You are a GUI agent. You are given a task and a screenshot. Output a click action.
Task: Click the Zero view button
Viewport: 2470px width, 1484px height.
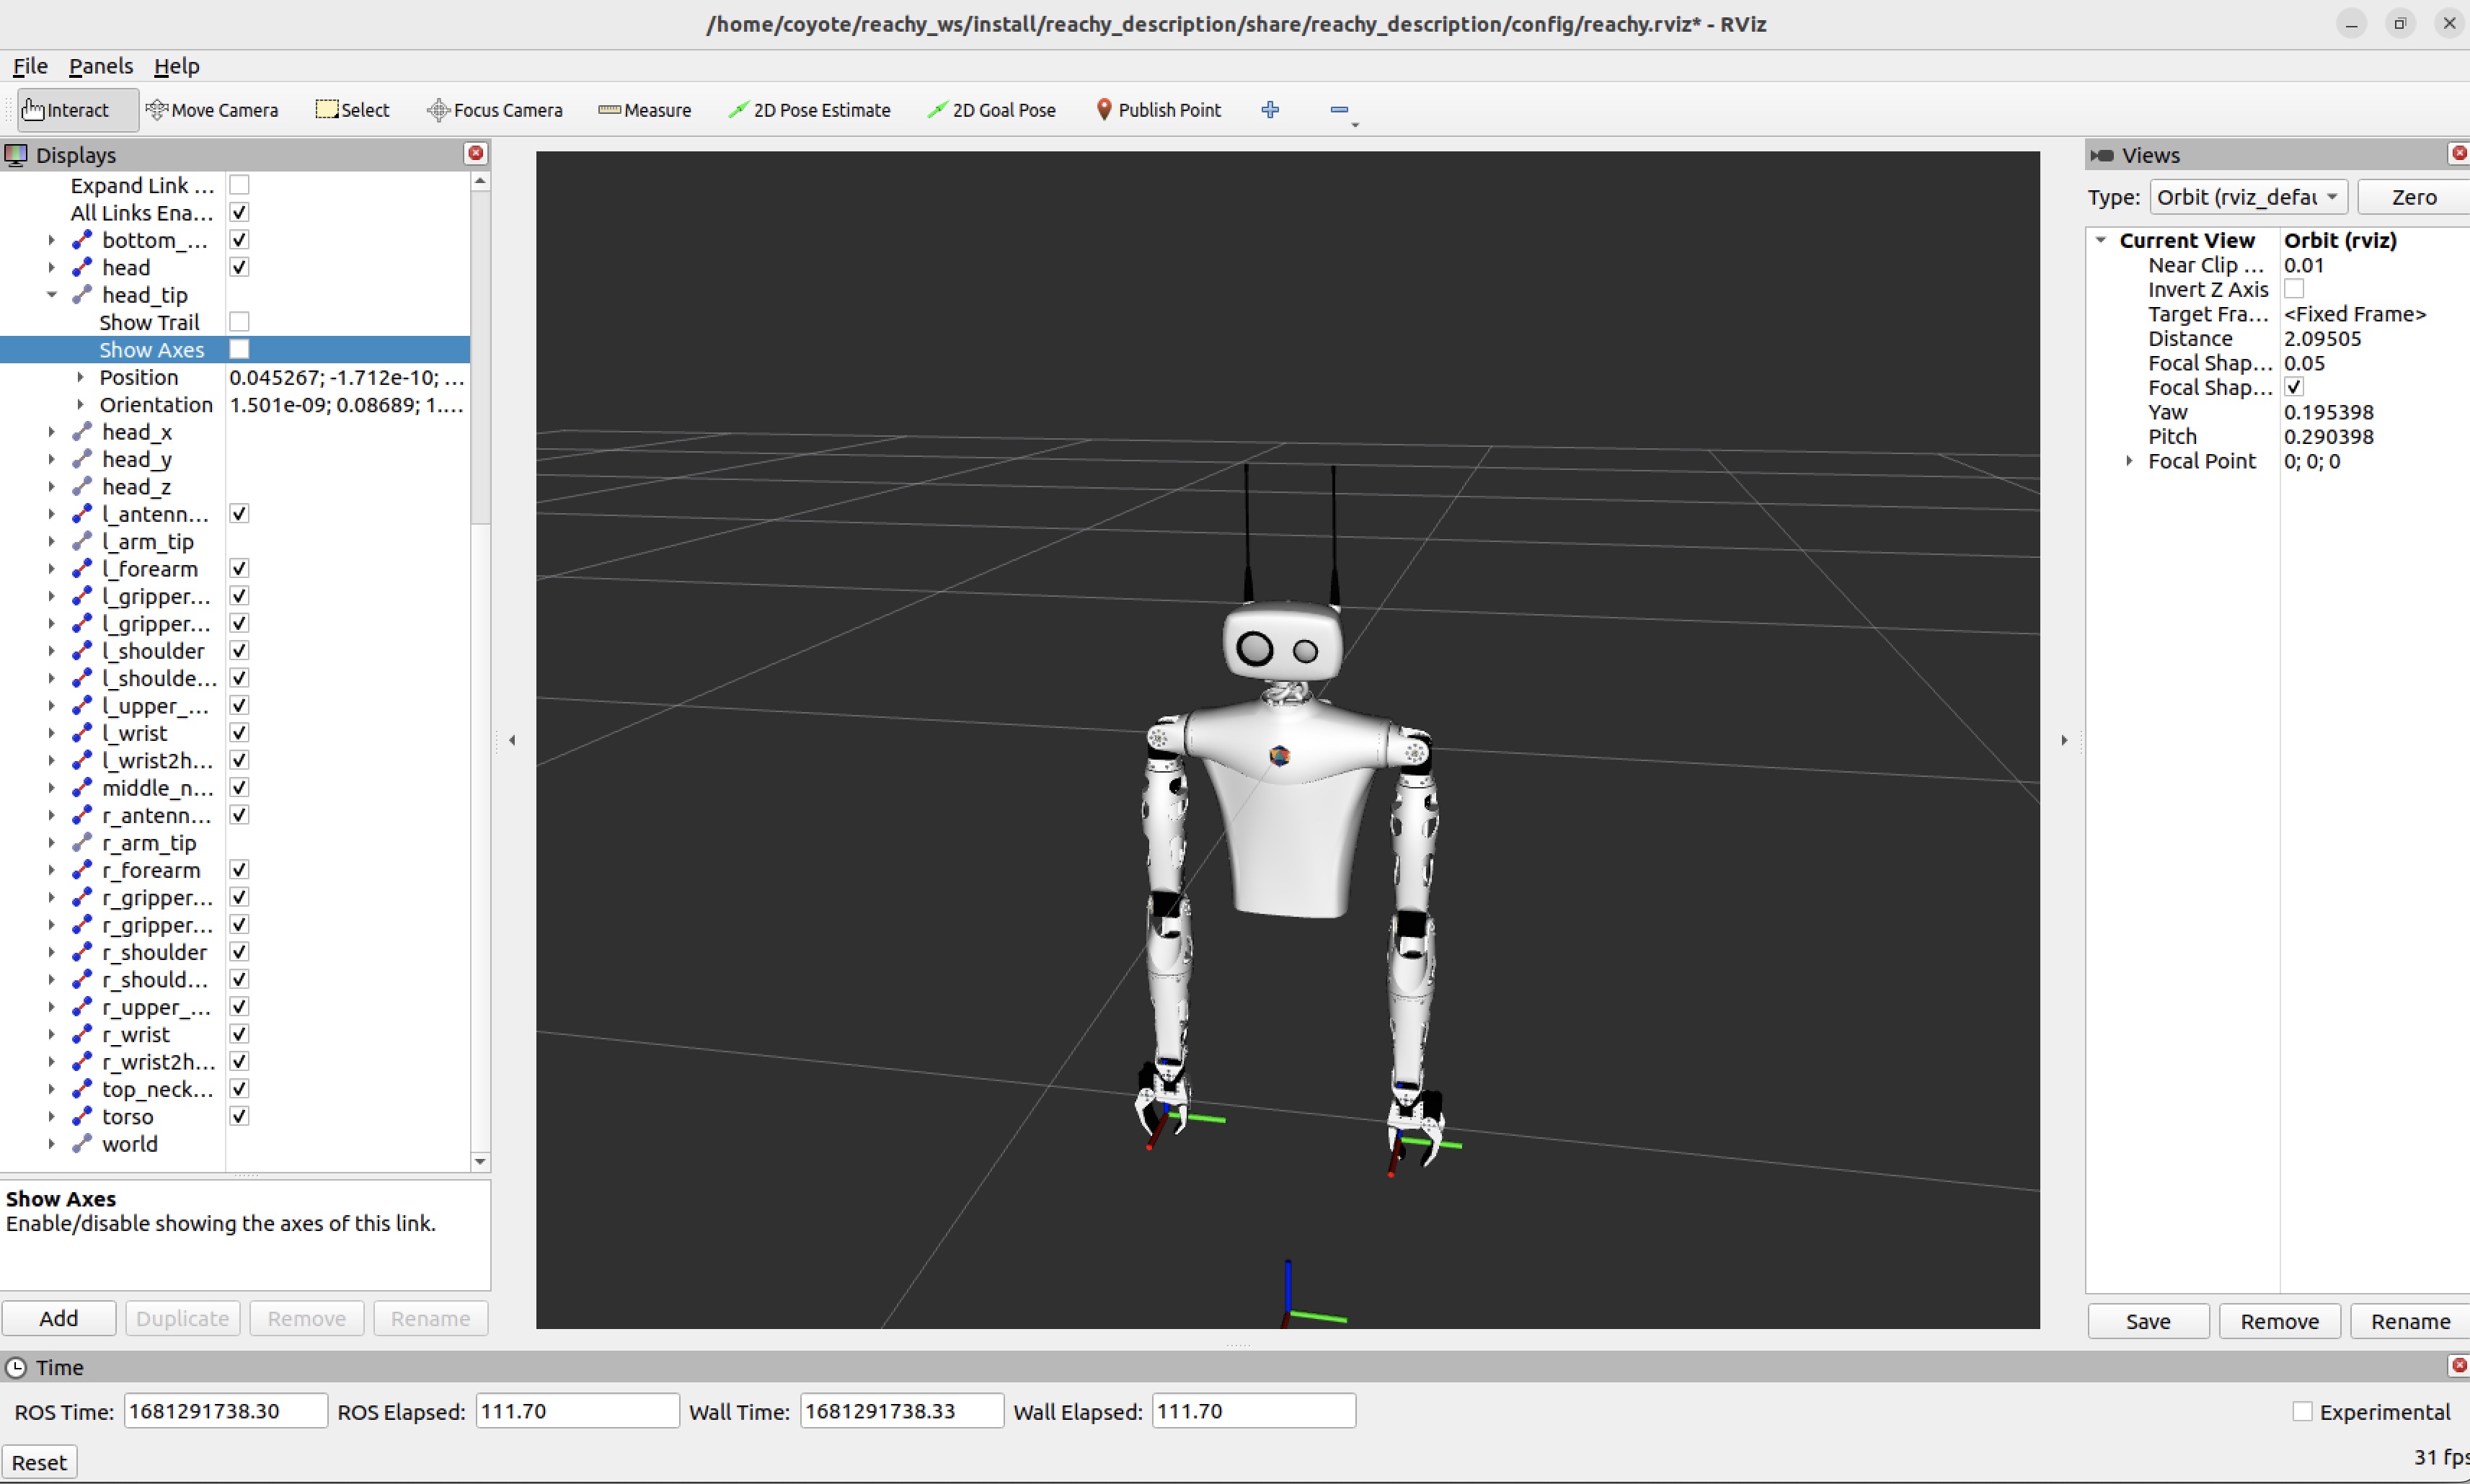[x=2413, y=197]
